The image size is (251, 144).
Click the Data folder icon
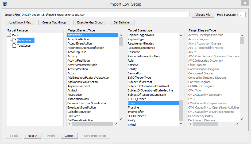pyautogui.click(x=9, y=35)
